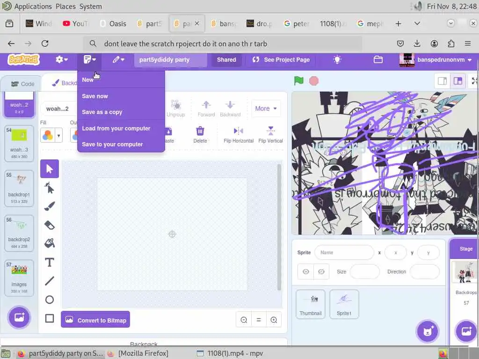
Task: Expand Firefox list all tabs chevron
Action: (417, 23)
